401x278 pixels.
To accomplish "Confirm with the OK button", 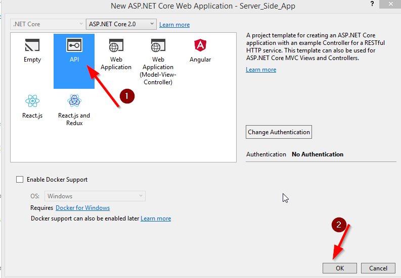I will point(340,268).
